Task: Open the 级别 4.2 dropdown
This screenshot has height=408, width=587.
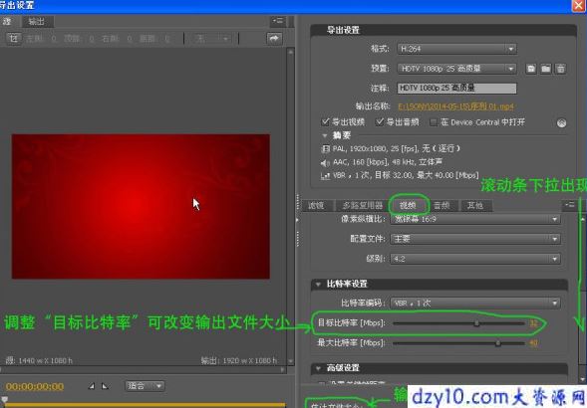Action: tap(475, 259)
